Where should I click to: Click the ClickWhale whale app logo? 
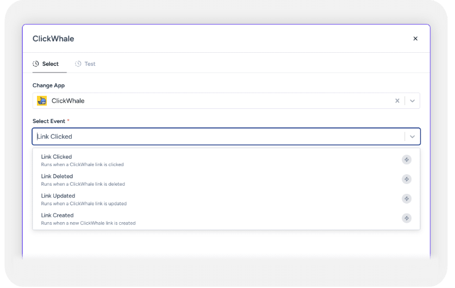click(42, 101)
